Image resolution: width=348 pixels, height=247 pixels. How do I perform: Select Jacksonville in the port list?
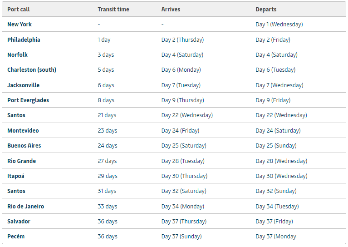[24, 85]
